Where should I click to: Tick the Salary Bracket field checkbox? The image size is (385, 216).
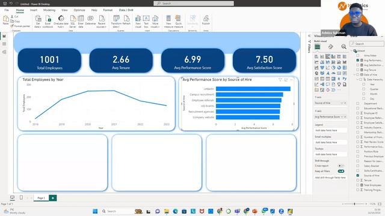(x=358, y=166)
